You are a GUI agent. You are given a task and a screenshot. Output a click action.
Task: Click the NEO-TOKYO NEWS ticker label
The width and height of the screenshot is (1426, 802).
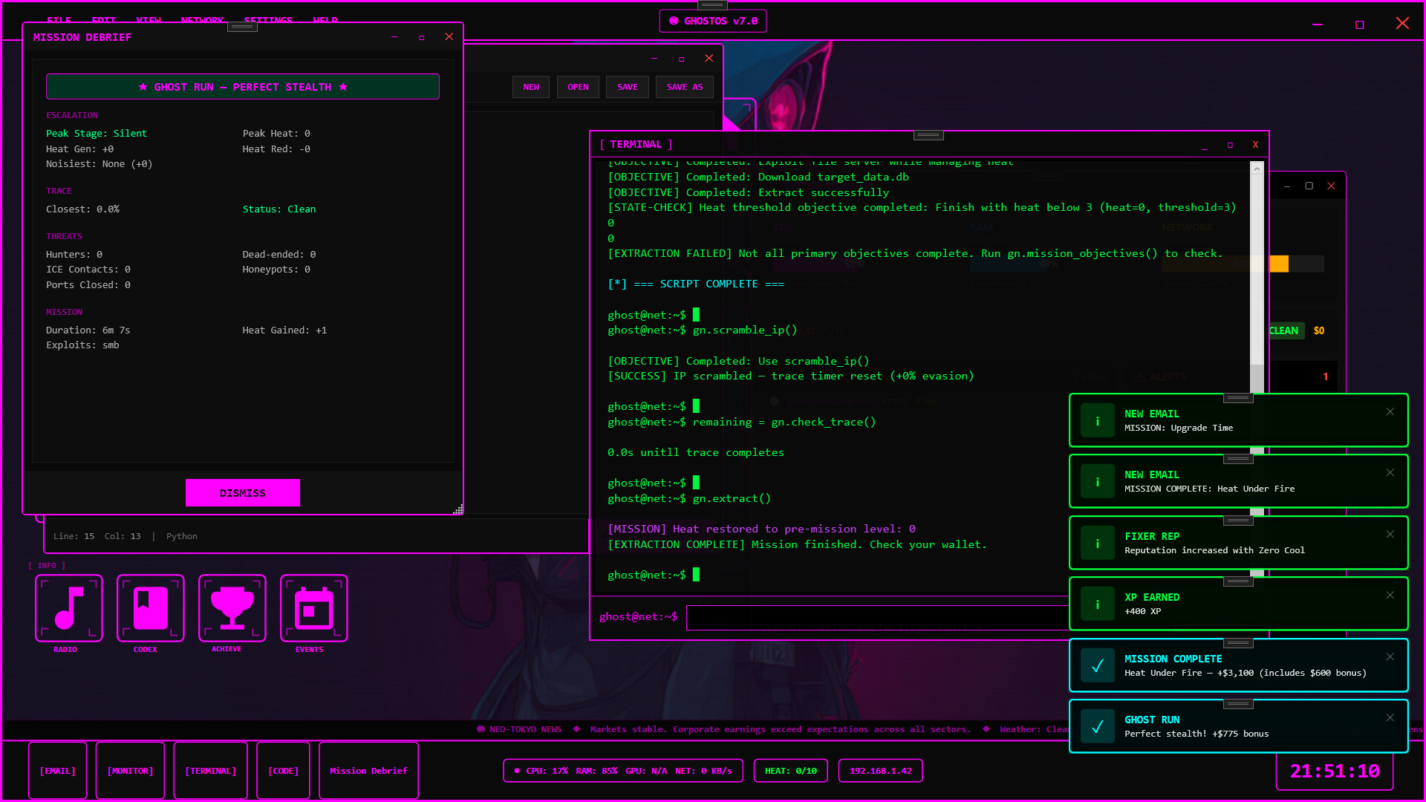coord(519,729)
